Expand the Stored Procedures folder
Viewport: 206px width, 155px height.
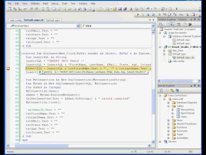pyautogui.click(x=169, y=124)
